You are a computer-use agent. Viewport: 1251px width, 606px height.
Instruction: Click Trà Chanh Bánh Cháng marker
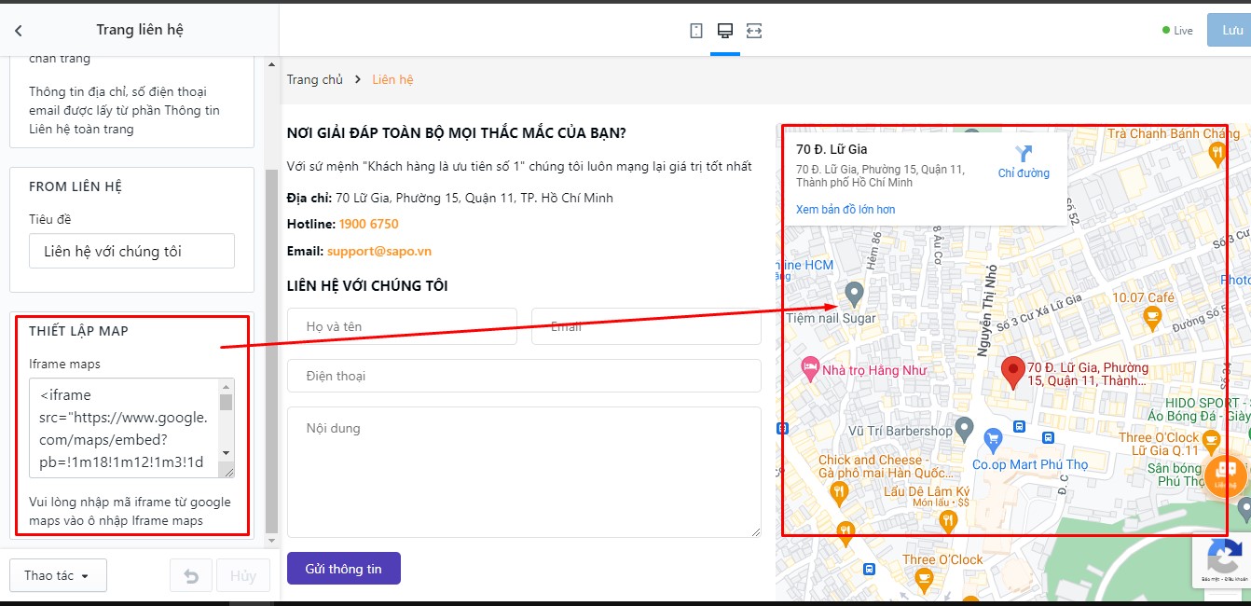tap(1216, 156)
